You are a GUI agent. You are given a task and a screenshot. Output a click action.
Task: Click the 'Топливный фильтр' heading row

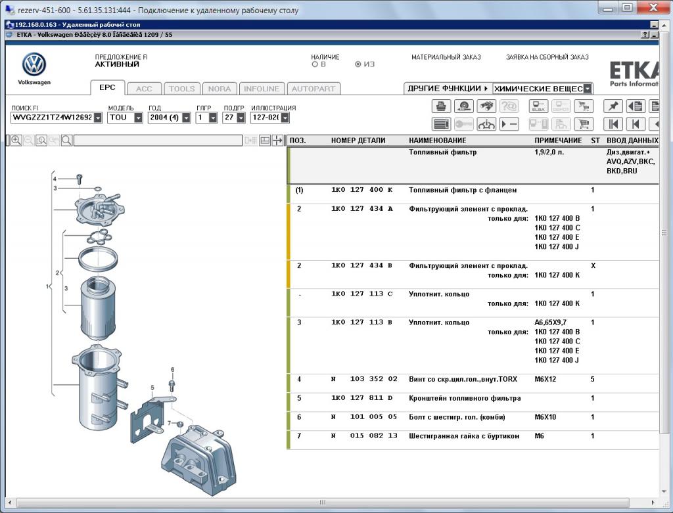473,165
